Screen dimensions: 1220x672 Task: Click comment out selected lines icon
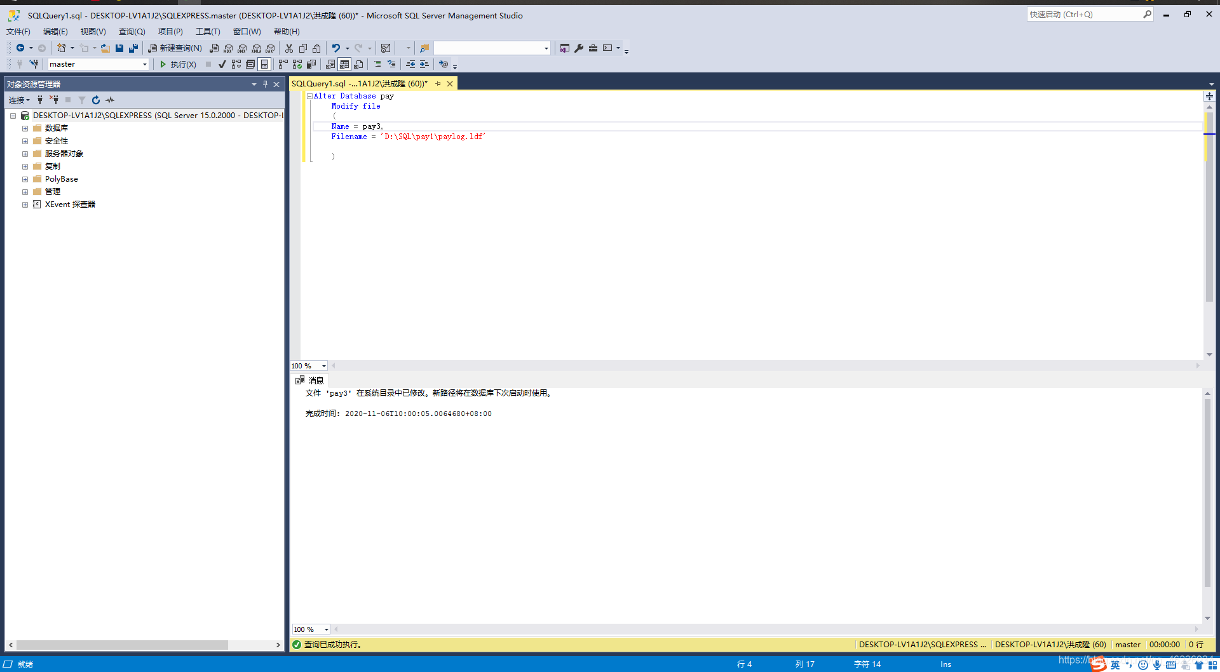[x=377, y=64]
